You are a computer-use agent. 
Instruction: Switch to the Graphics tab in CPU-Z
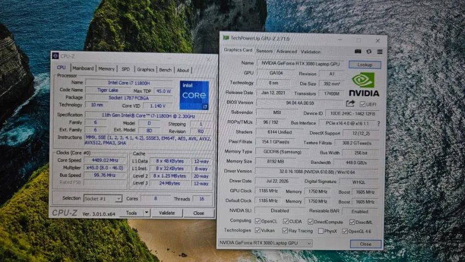[146, 69]
